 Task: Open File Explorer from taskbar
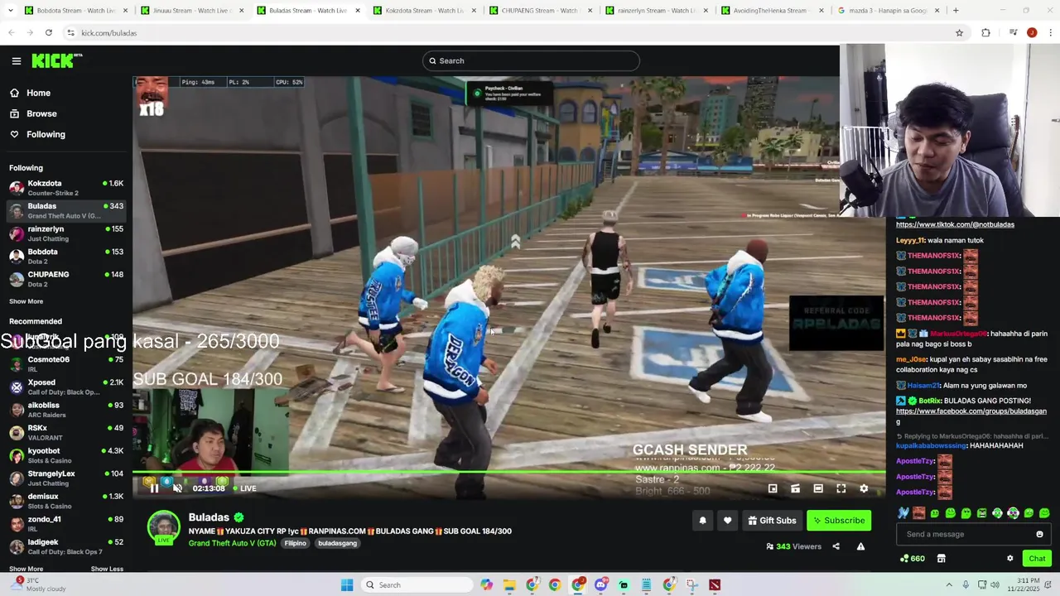point(509,585)
